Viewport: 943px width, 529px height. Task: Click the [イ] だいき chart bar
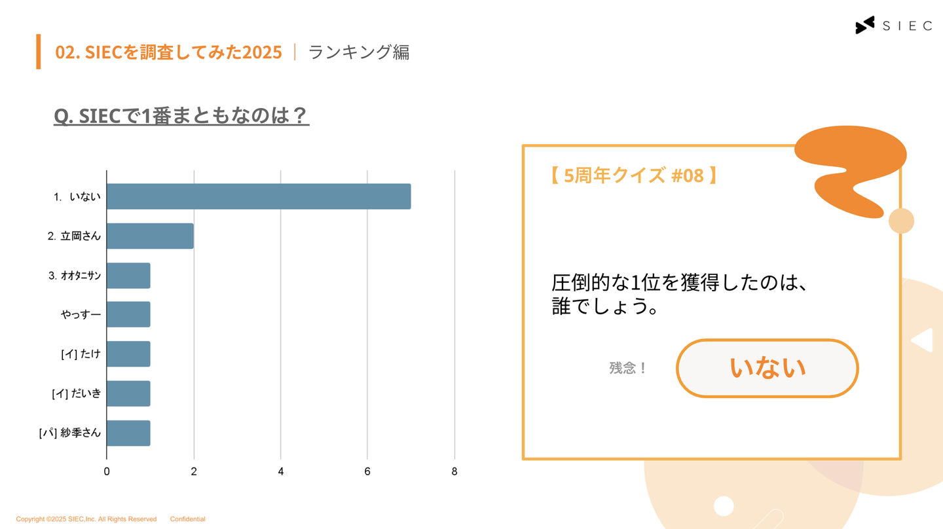point(128,393)
